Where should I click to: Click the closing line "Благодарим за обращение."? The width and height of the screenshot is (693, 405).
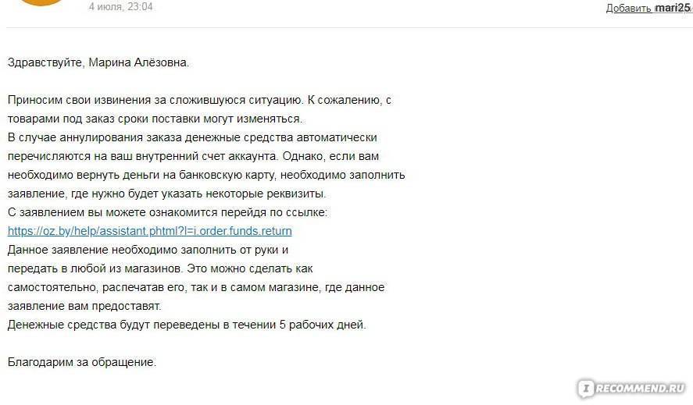(x=82, y=362)
